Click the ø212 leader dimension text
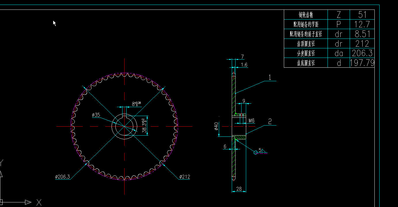The width and height of the screenshot is (398, 207). (184, 177)
